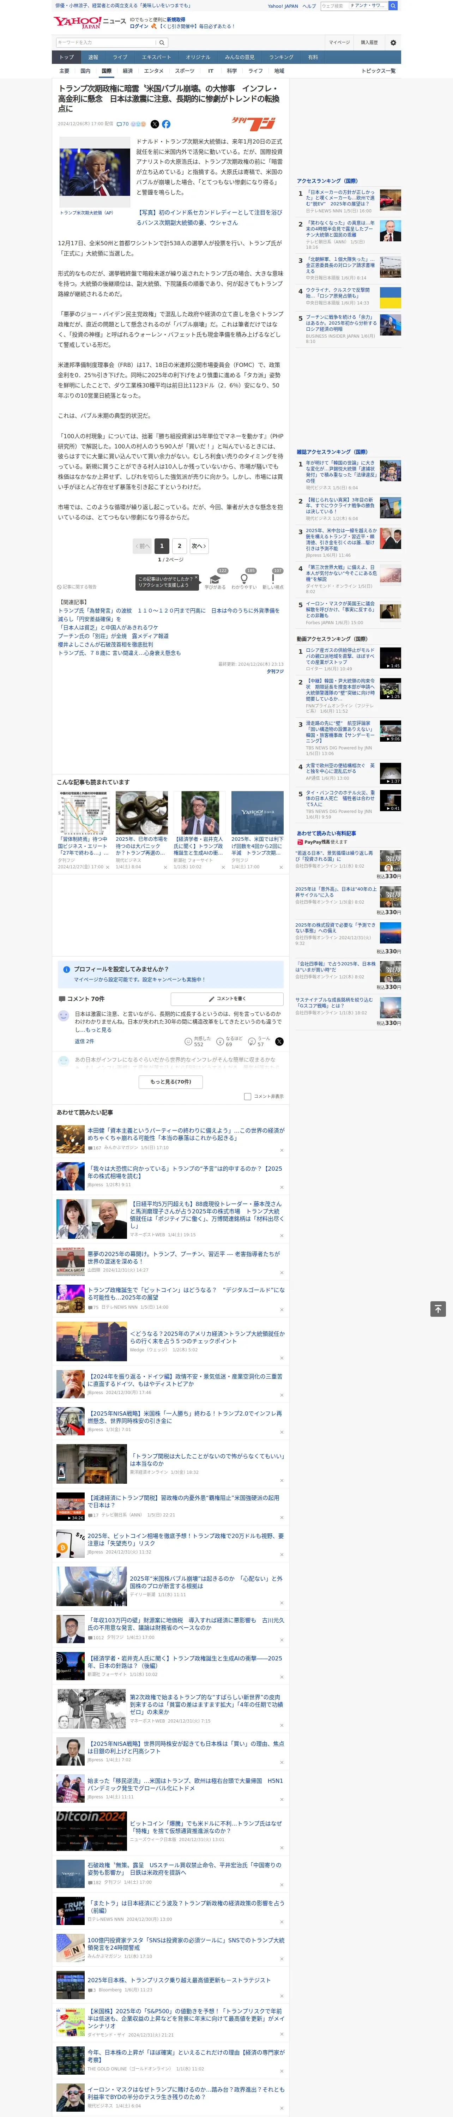React with 学びがある graduation cap icon
Image resolution: width=453 pixels, height=2117 pixels.
click(216, 579)
